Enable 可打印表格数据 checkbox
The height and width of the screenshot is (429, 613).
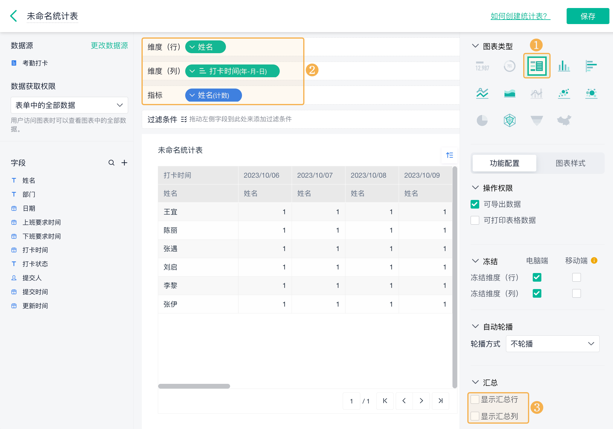pyautogui.click(x=475, y=220)
